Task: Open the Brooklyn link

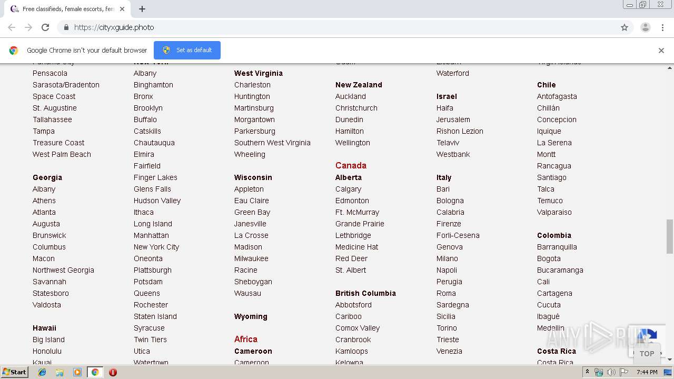Action: point(148,108)
